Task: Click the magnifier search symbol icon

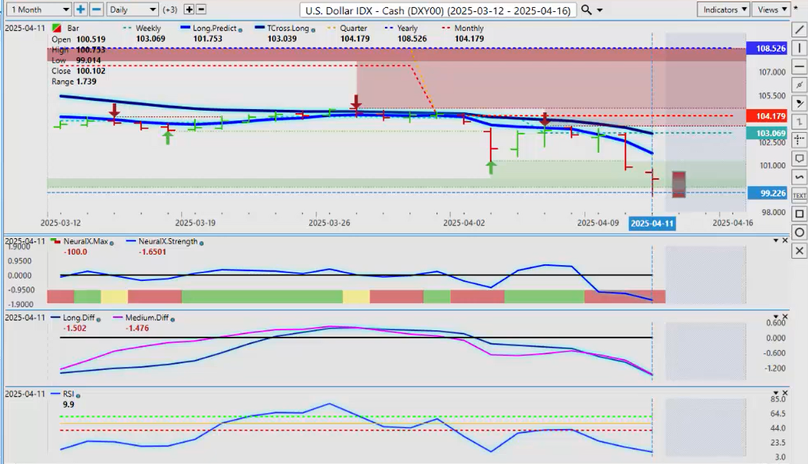Action: click(586, 10)
